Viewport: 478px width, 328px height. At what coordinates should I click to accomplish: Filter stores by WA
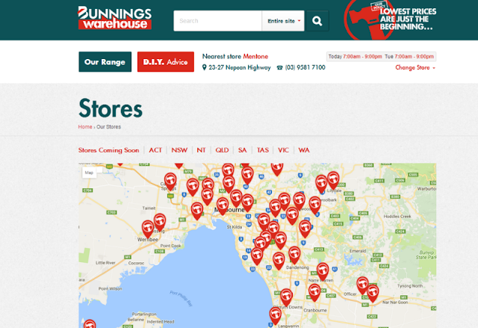[x=304, y=150]
